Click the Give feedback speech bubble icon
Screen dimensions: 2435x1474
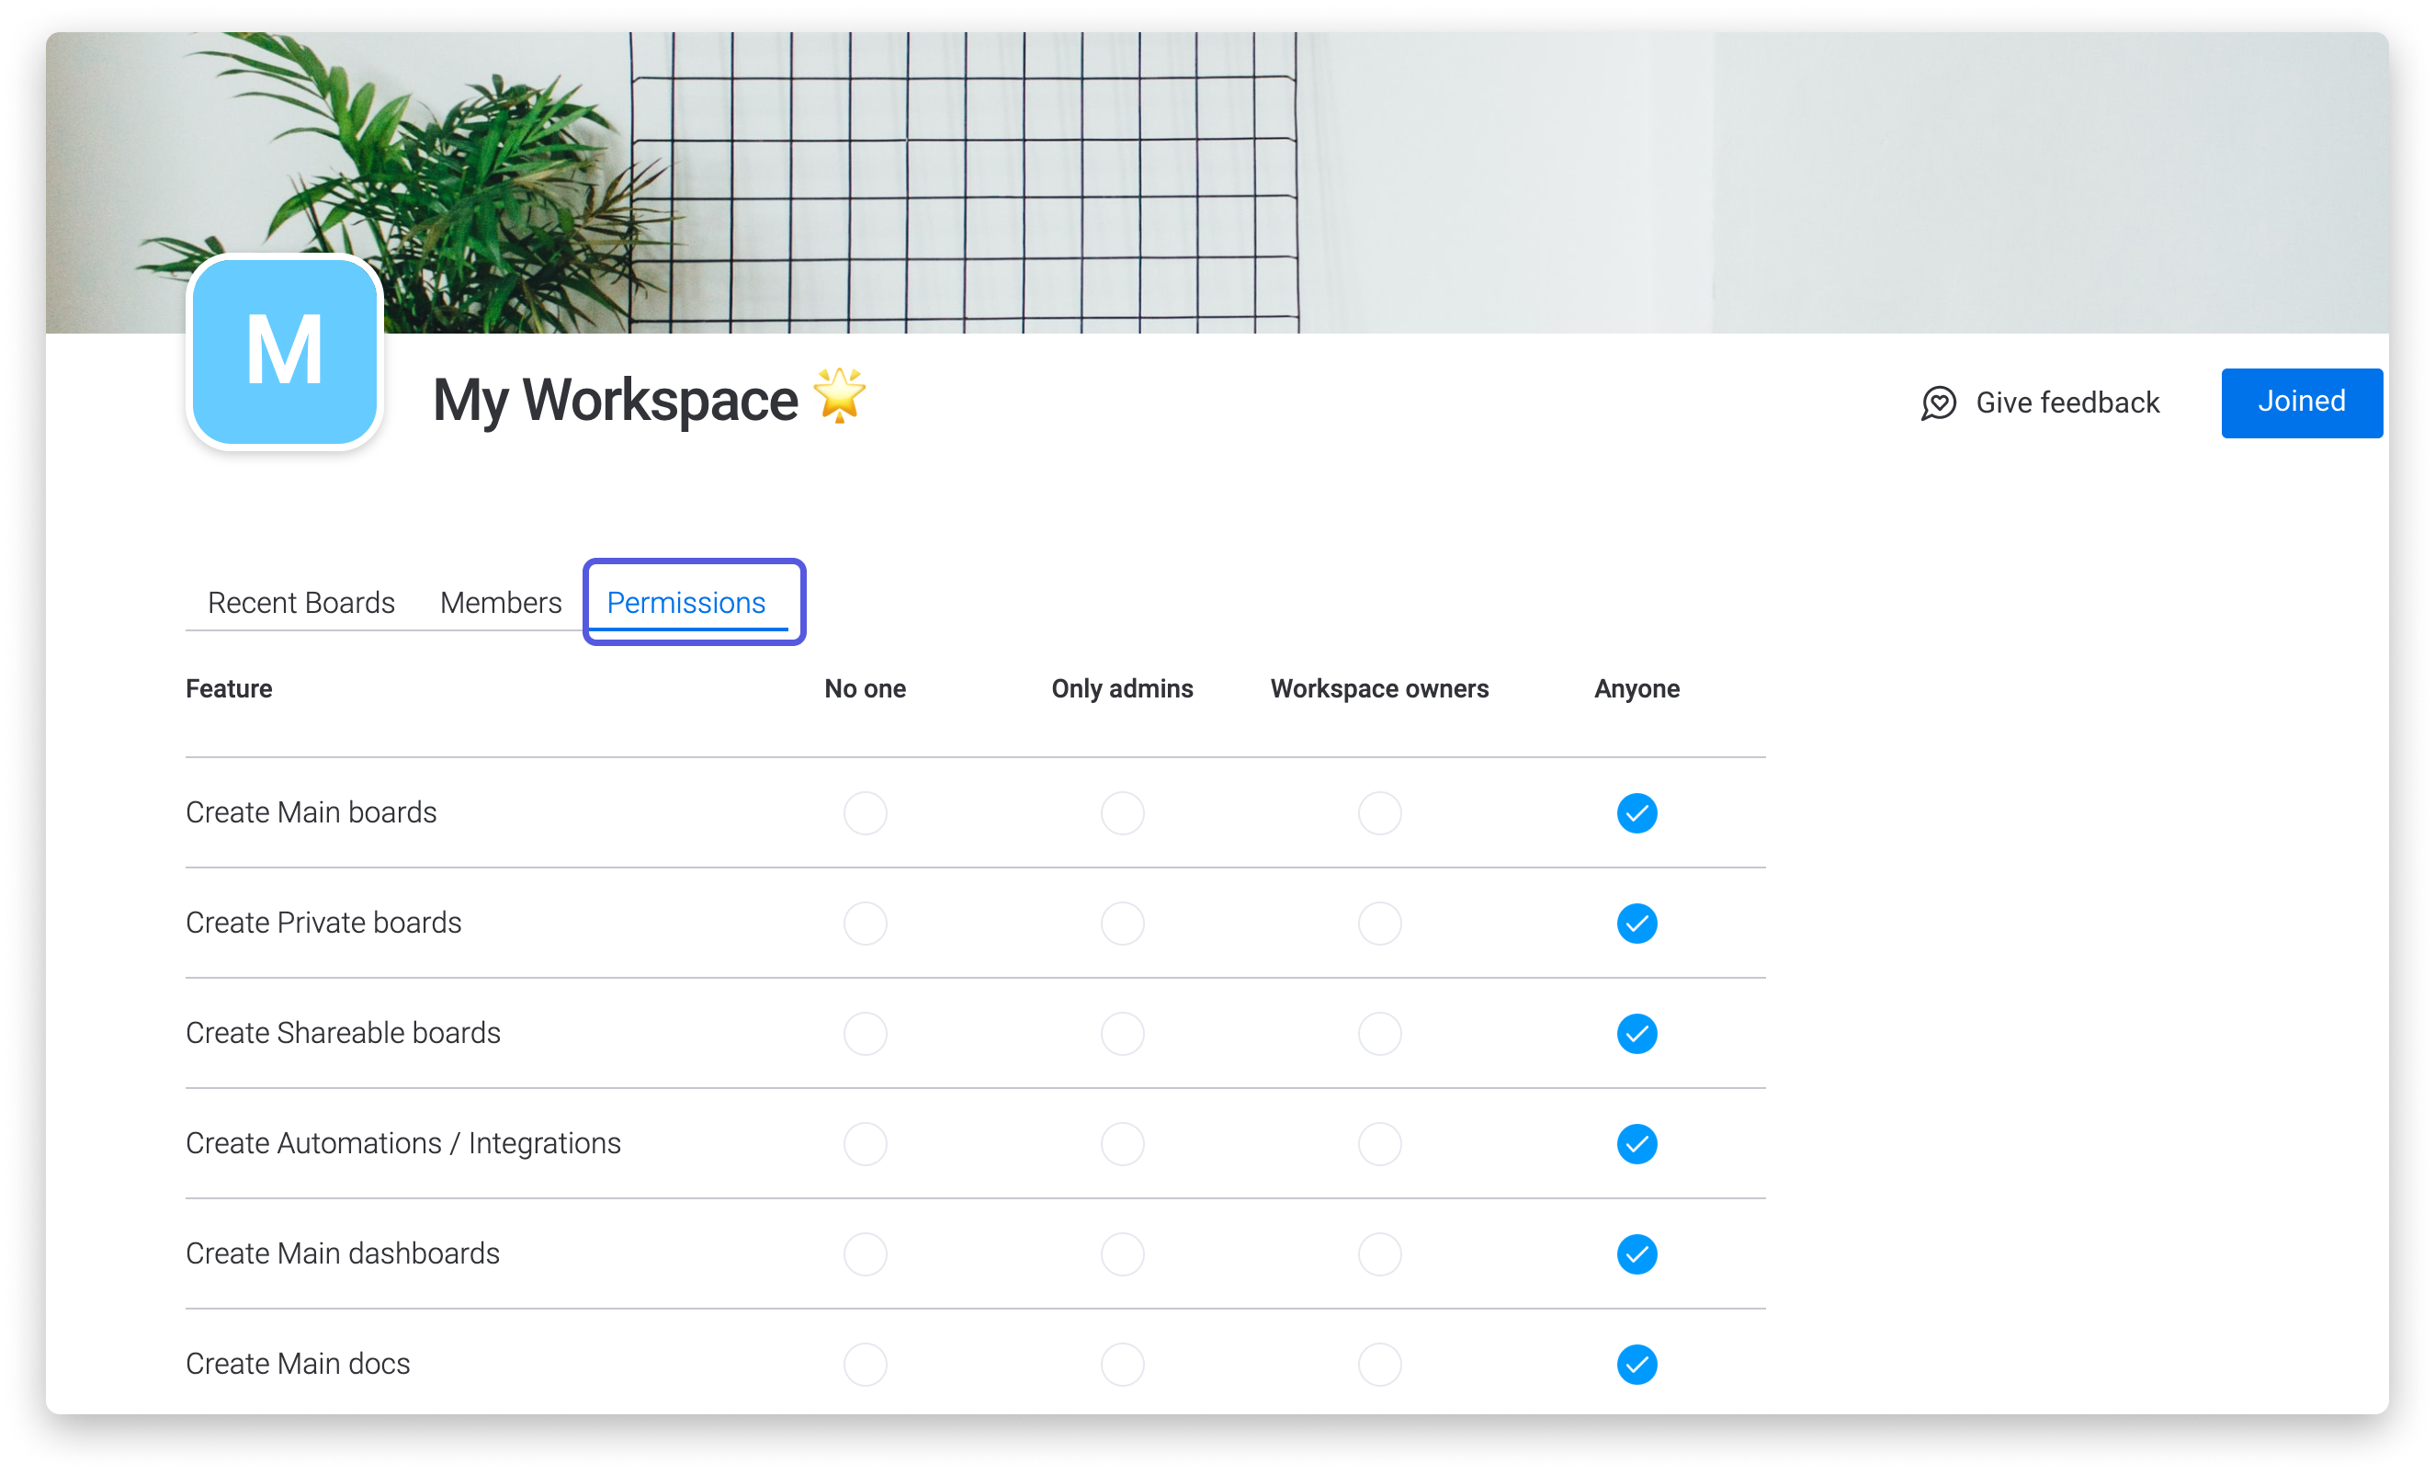pos(1938,403)
